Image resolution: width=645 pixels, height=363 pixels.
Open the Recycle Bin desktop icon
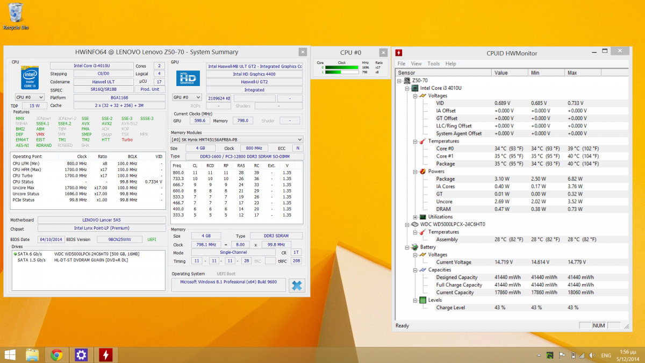point(16,16)
